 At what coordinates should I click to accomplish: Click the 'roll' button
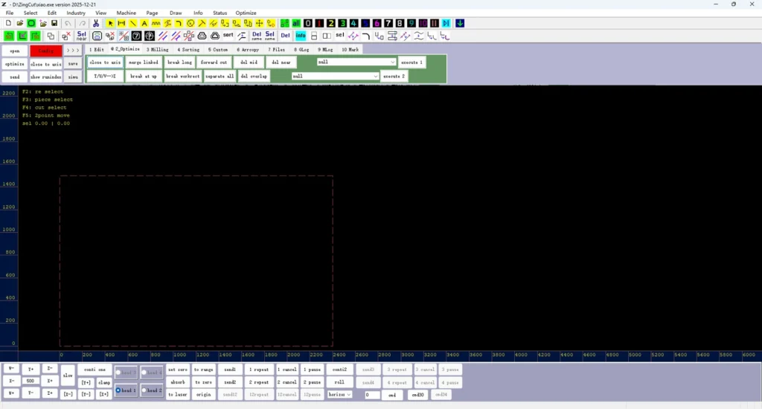click(x=339, y=382)
